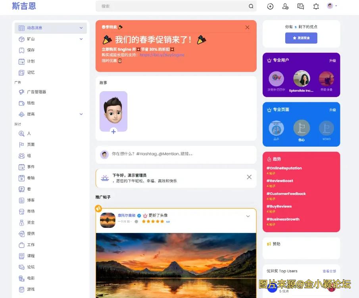Image resolution: width=359 pixels, height=298 pixels.
Task: Expand the 矿山 sidebar submenu arrow
Action: point(81,39)
